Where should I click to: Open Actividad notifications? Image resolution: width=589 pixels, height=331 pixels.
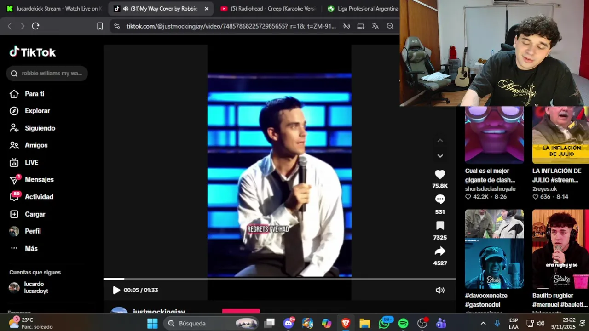32,197
